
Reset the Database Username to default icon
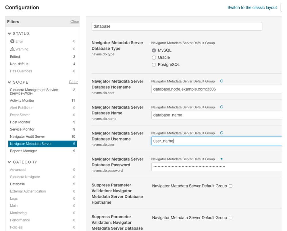click(221, 133)
